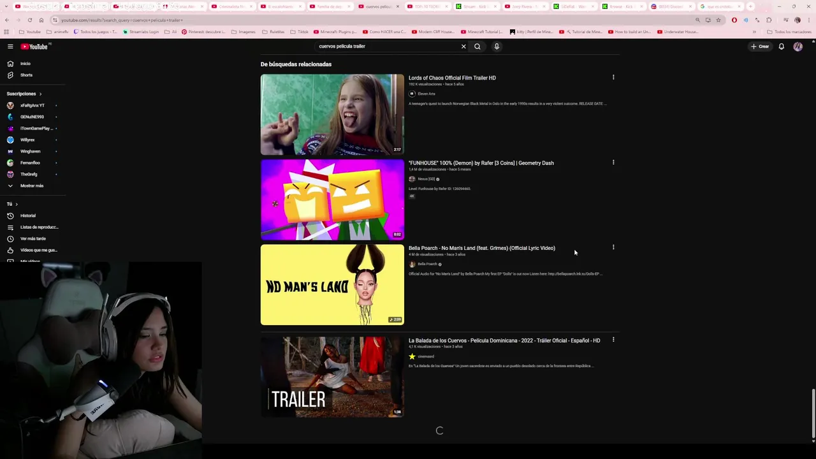Switch to Familia de dos browser tab
816x459 pixels.
(330, 6)
